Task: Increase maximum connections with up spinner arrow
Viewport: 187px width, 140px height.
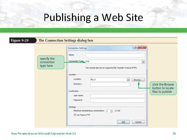Action: (112, 110)
